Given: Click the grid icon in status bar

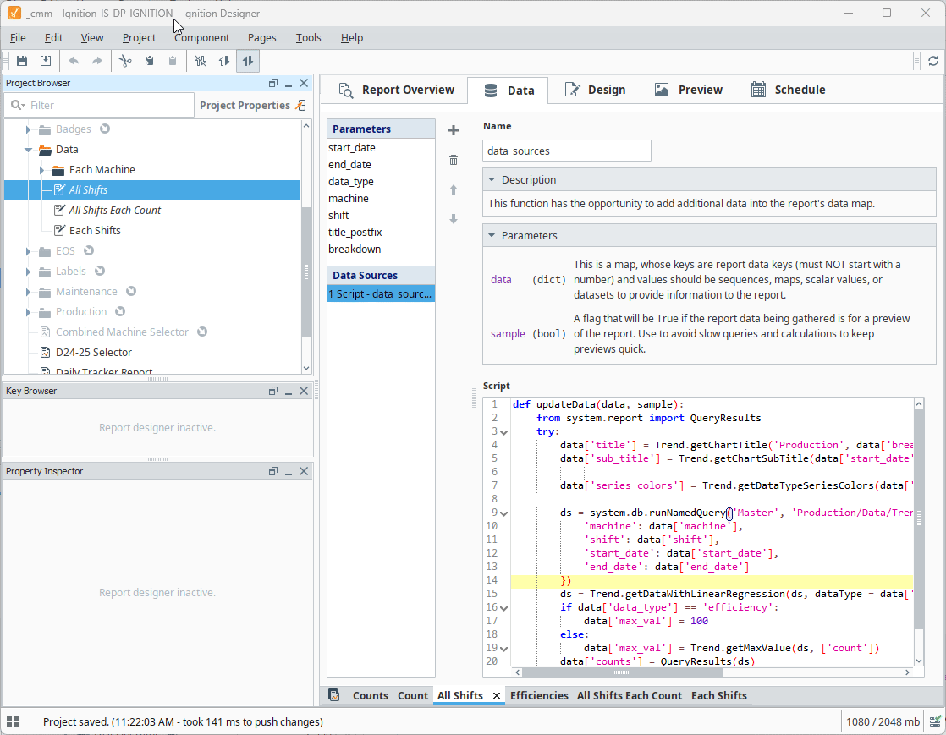Looking at the screenshot, I should (13, 721).
